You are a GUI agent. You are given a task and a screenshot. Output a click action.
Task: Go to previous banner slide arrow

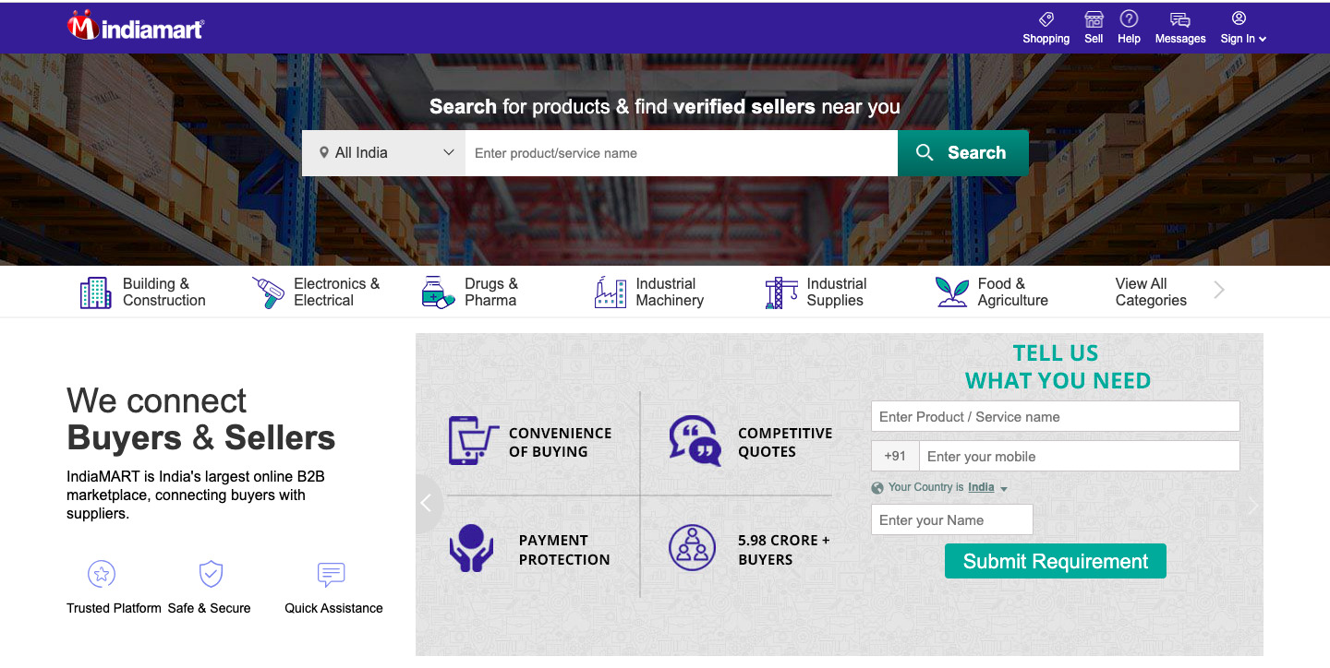point(426,504)
